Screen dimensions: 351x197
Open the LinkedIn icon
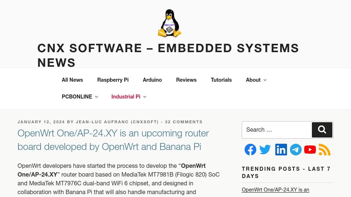(281, 150)
